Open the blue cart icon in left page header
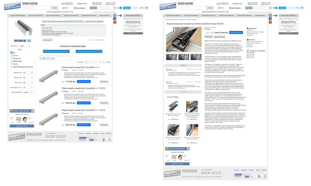 coord(147,8)
